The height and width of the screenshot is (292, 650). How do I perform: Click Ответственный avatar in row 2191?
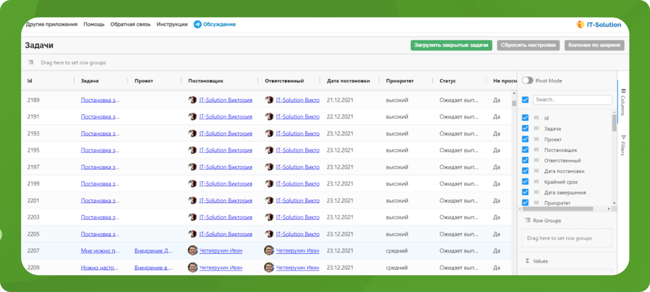(x=269, y=116)
